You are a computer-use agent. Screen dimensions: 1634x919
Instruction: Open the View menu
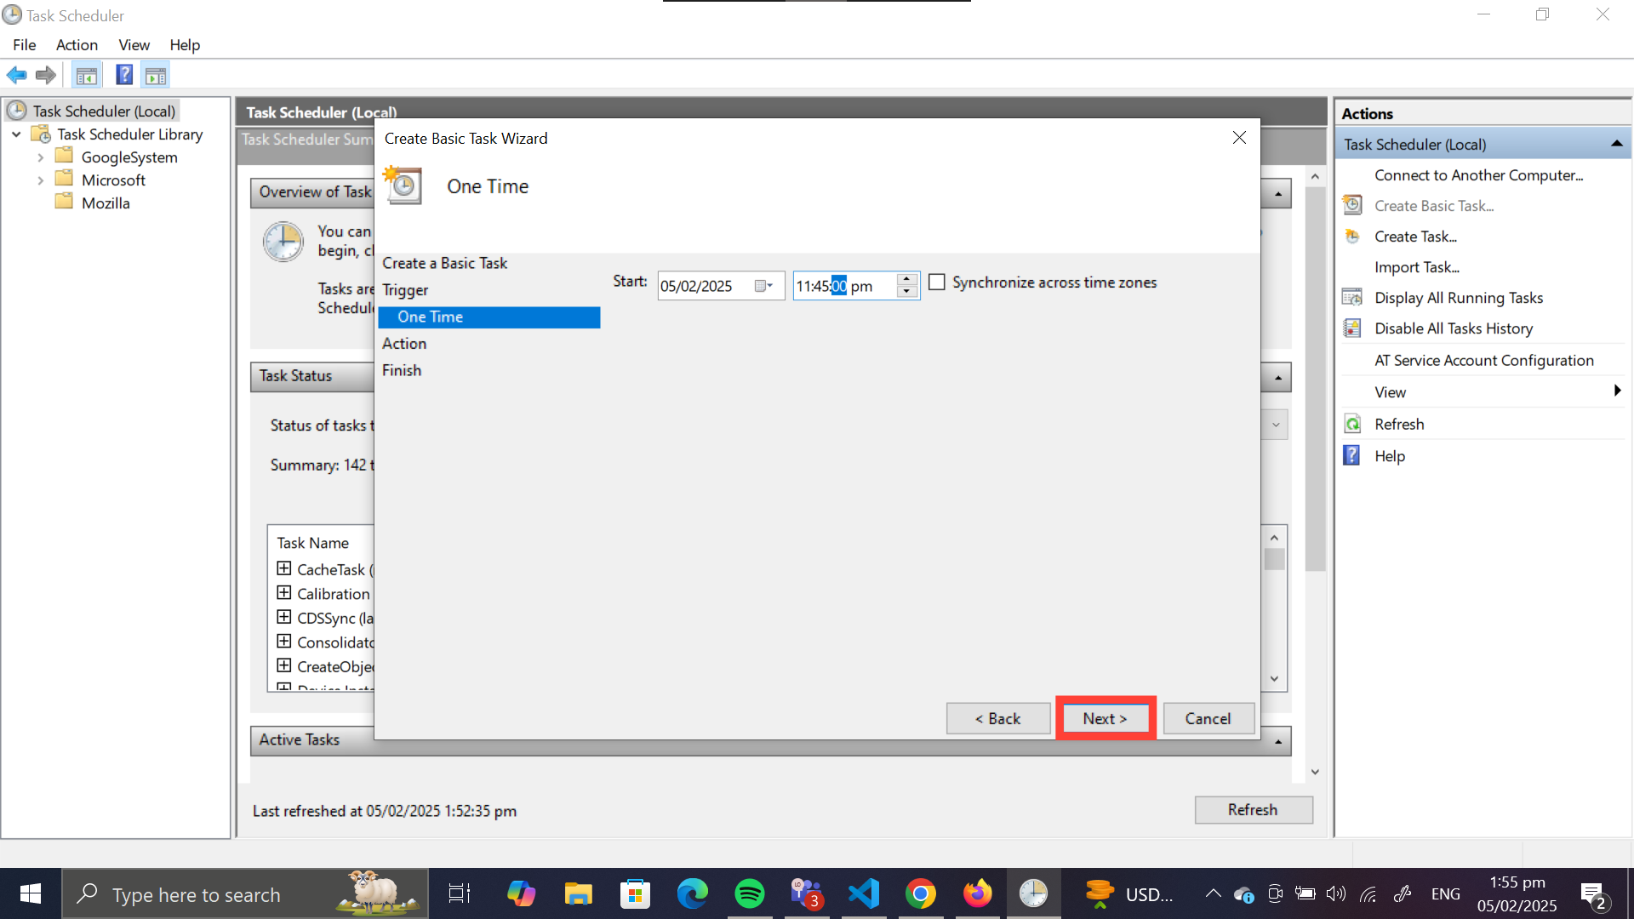(134, 45)
